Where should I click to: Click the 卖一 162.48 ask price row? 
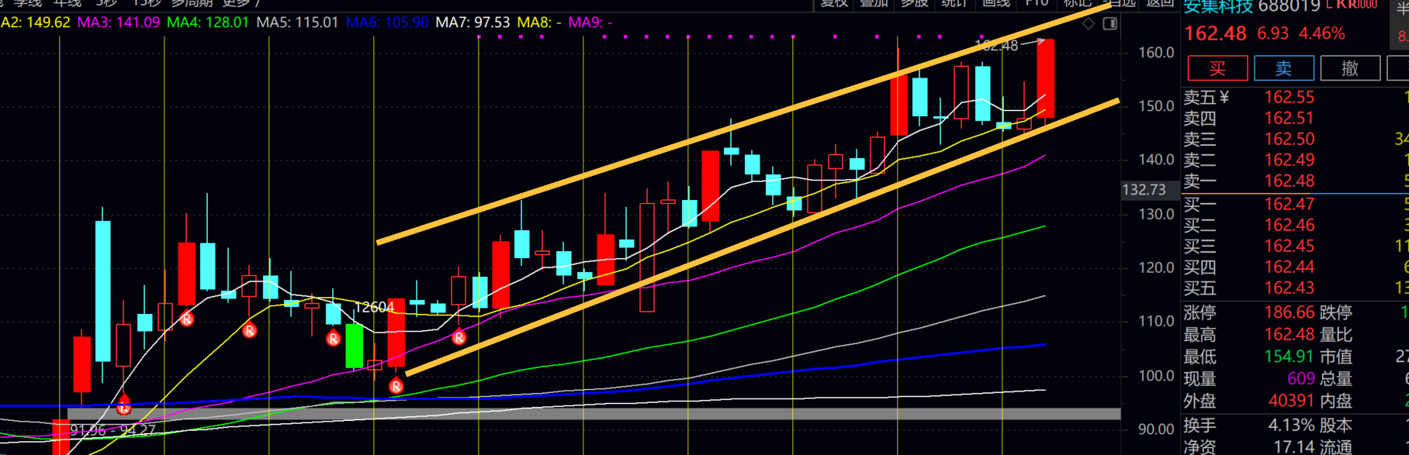[x=1288, y=181]
